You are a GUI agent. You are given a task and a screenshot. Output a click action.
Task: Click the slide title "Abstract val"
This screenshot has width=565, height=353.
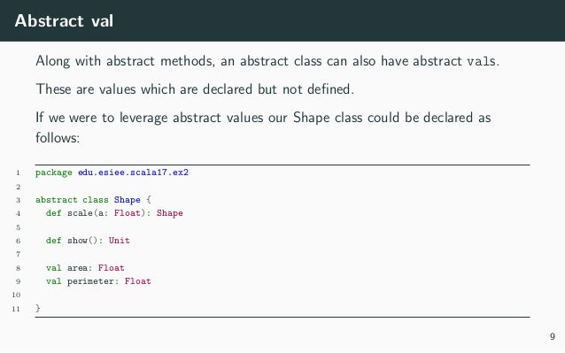(64, 20)
